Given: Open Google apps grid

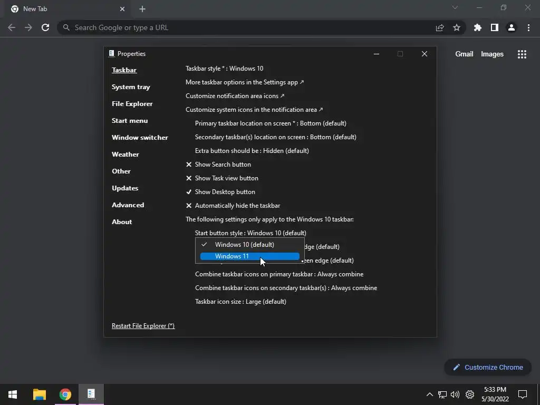Looking at the screenshot, I should click(522, 54).
